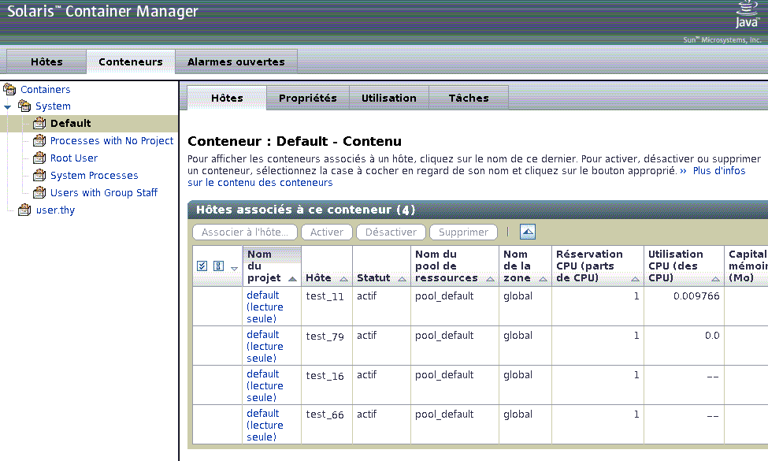Select Processes with No Project label
Viewport: 768px width, 461px height.
pyautogui.click(x=112, y=140)
